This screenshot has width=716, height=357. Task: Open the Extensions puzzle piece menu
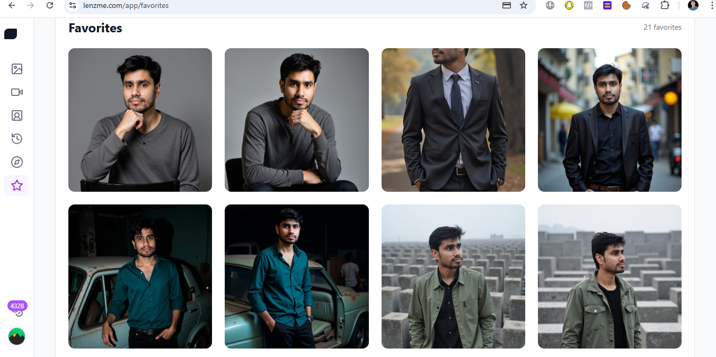pyautogui.click(x=665, y=5)
